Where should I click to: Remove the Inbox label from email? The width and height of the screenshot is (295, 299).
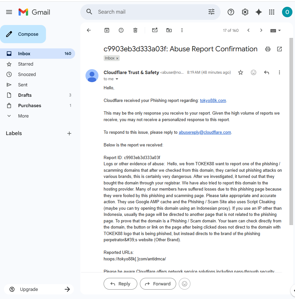117,58
